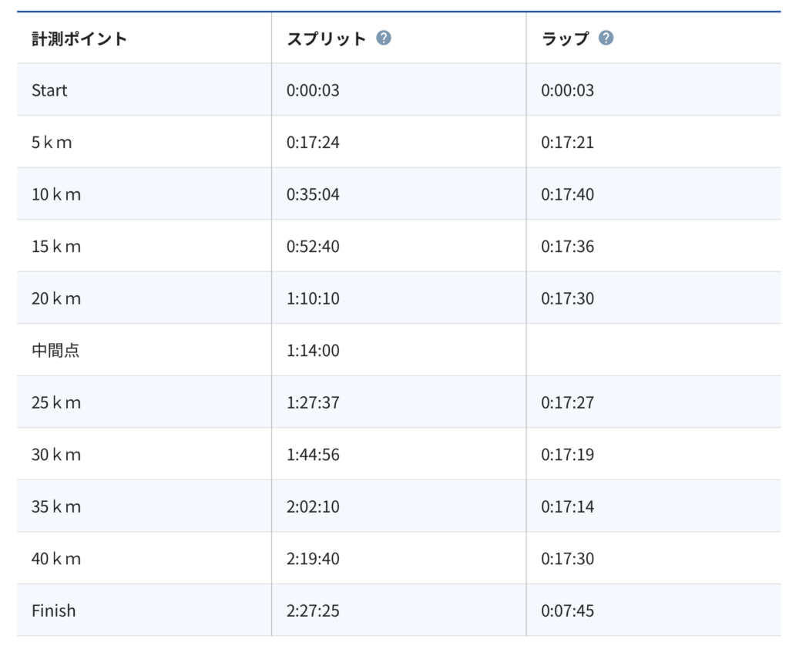This screenshot has height=656, width=789.
Task: Click the help icon beside スプリット
Action: point(384,38)
